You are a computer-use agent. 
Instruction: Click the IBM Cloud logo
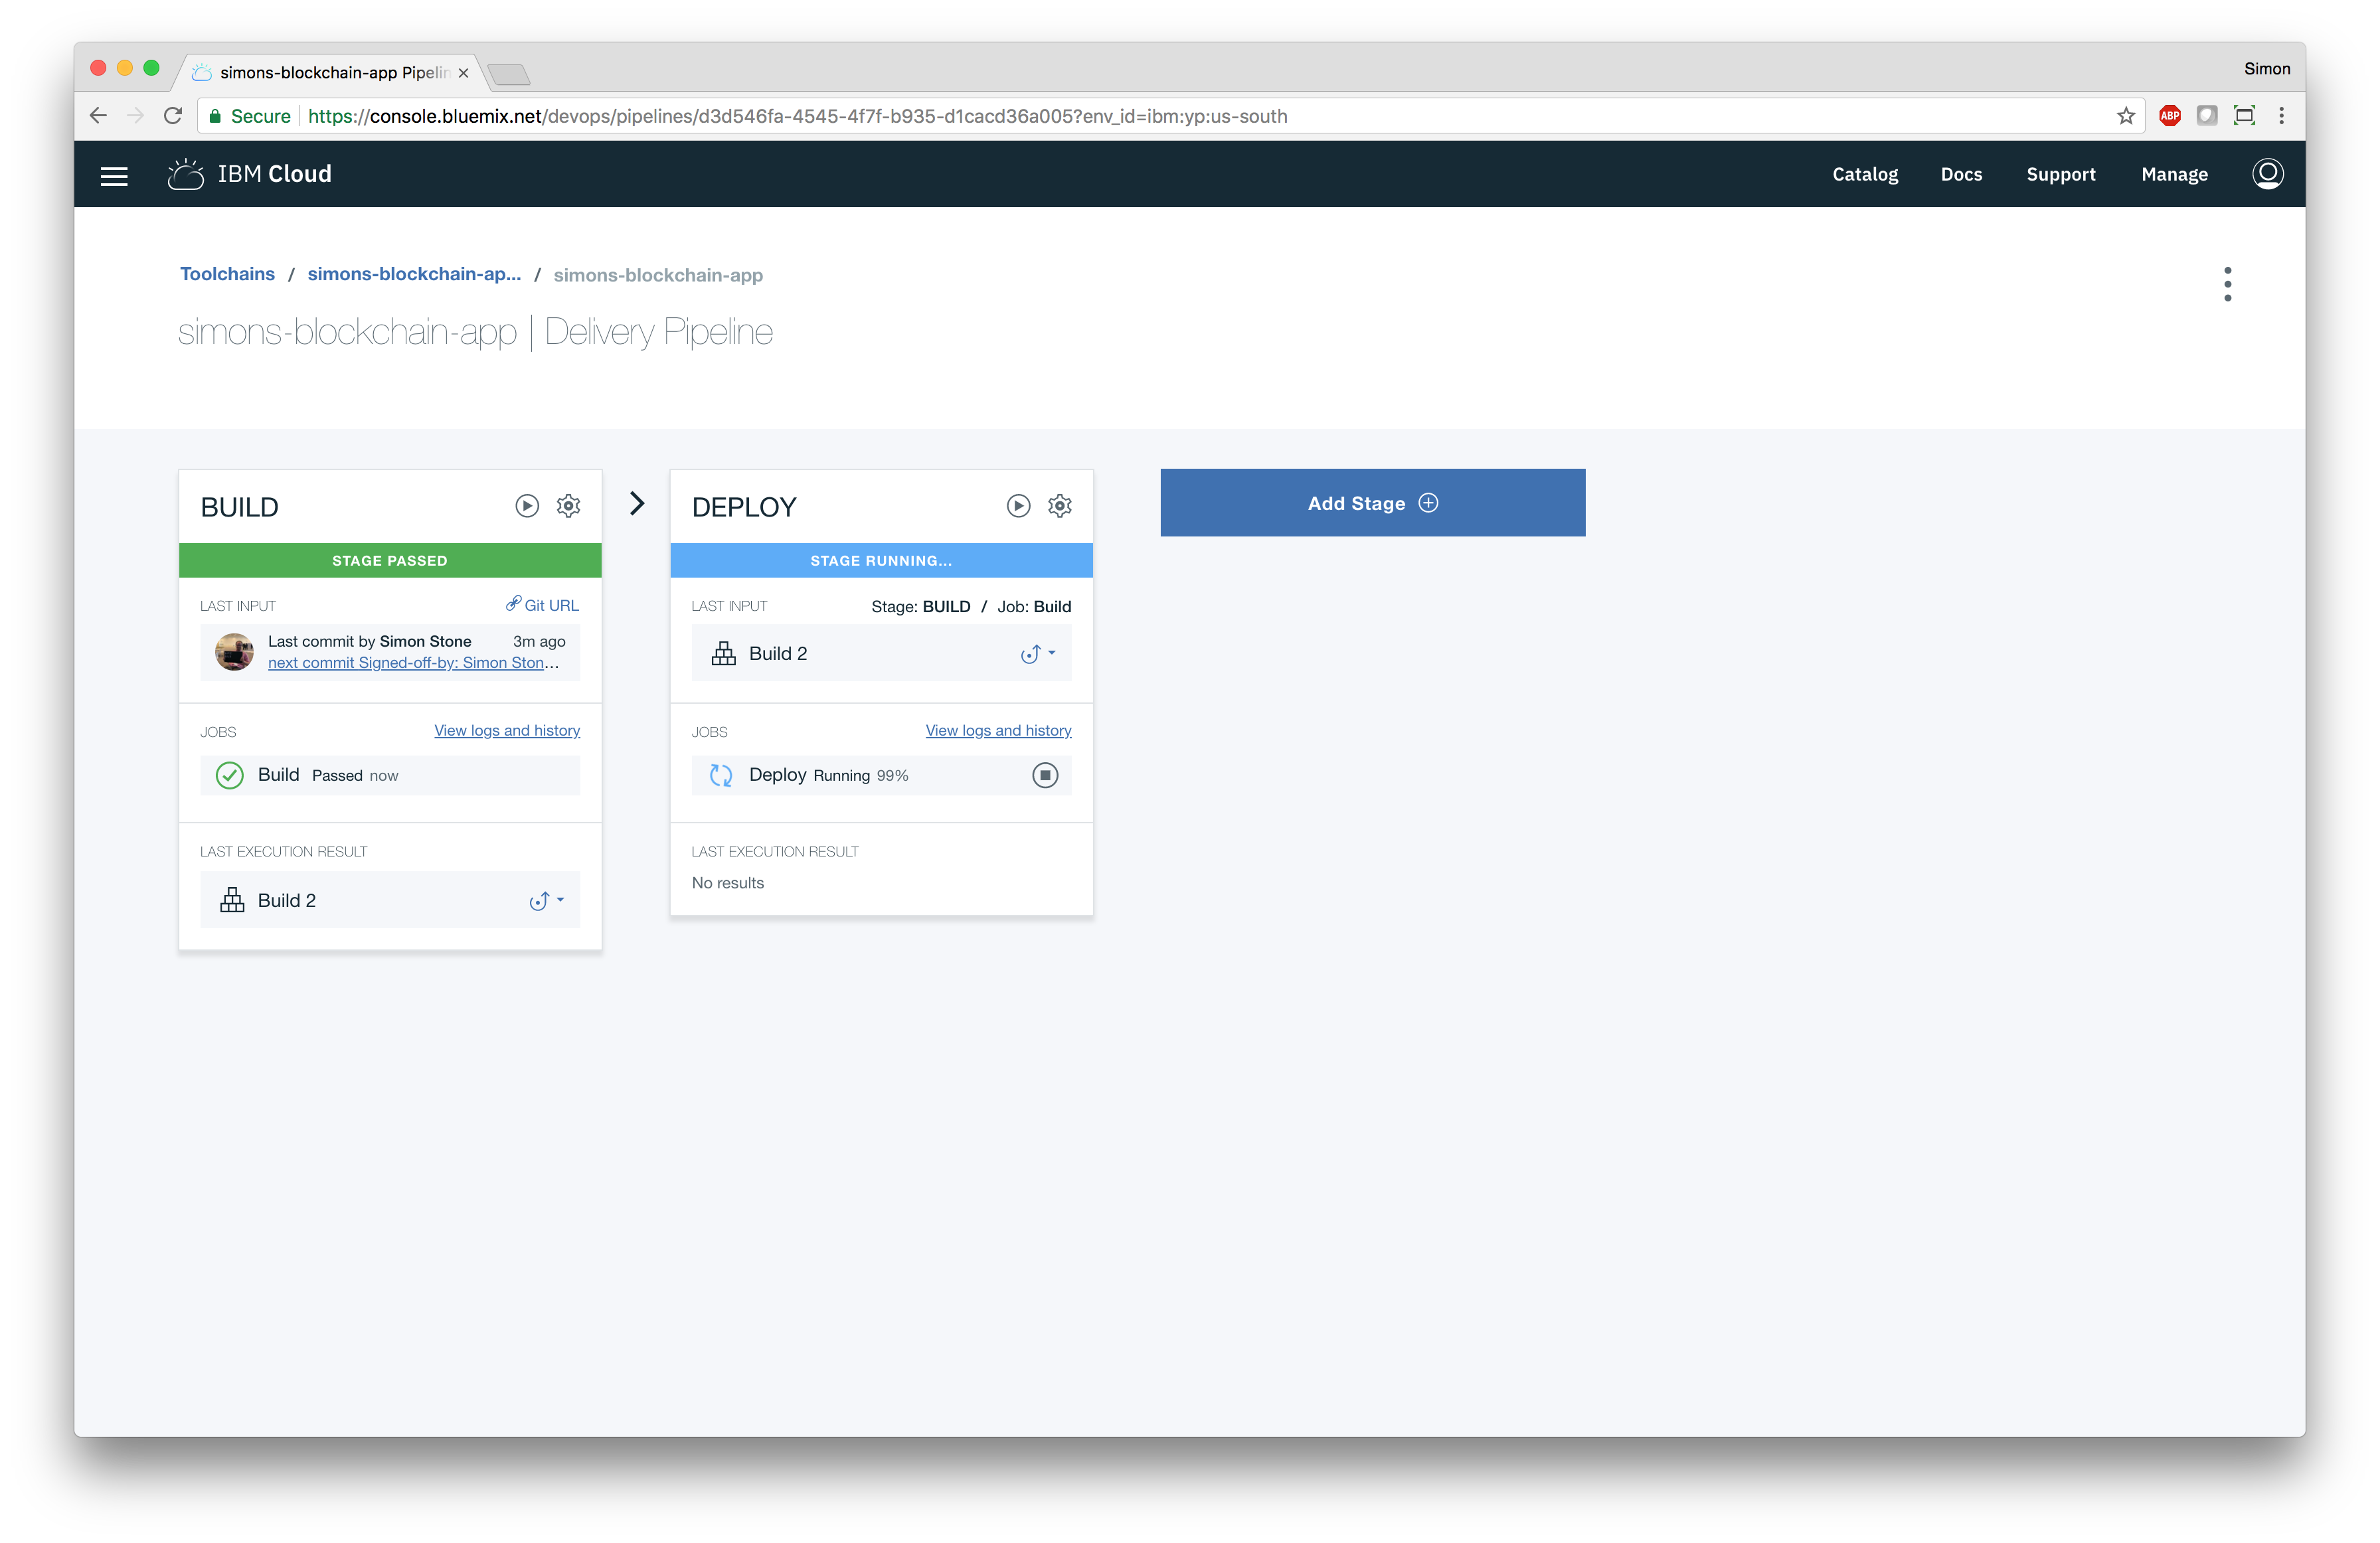(250, 174)
